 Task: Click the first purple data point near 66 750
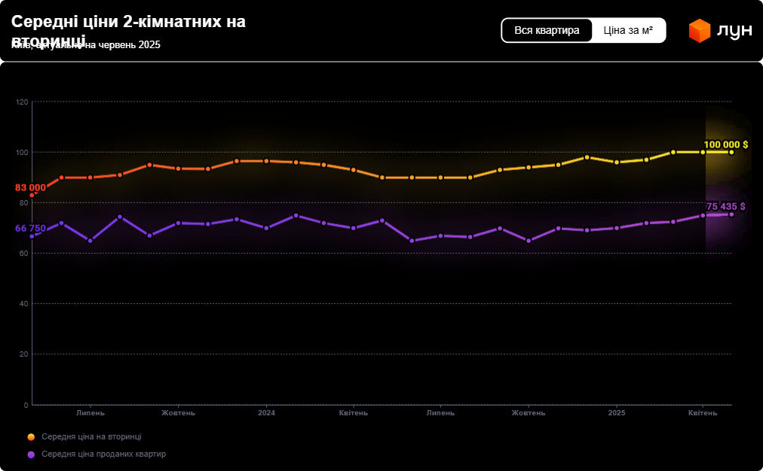pyautogui.click(x=32, y=236)
